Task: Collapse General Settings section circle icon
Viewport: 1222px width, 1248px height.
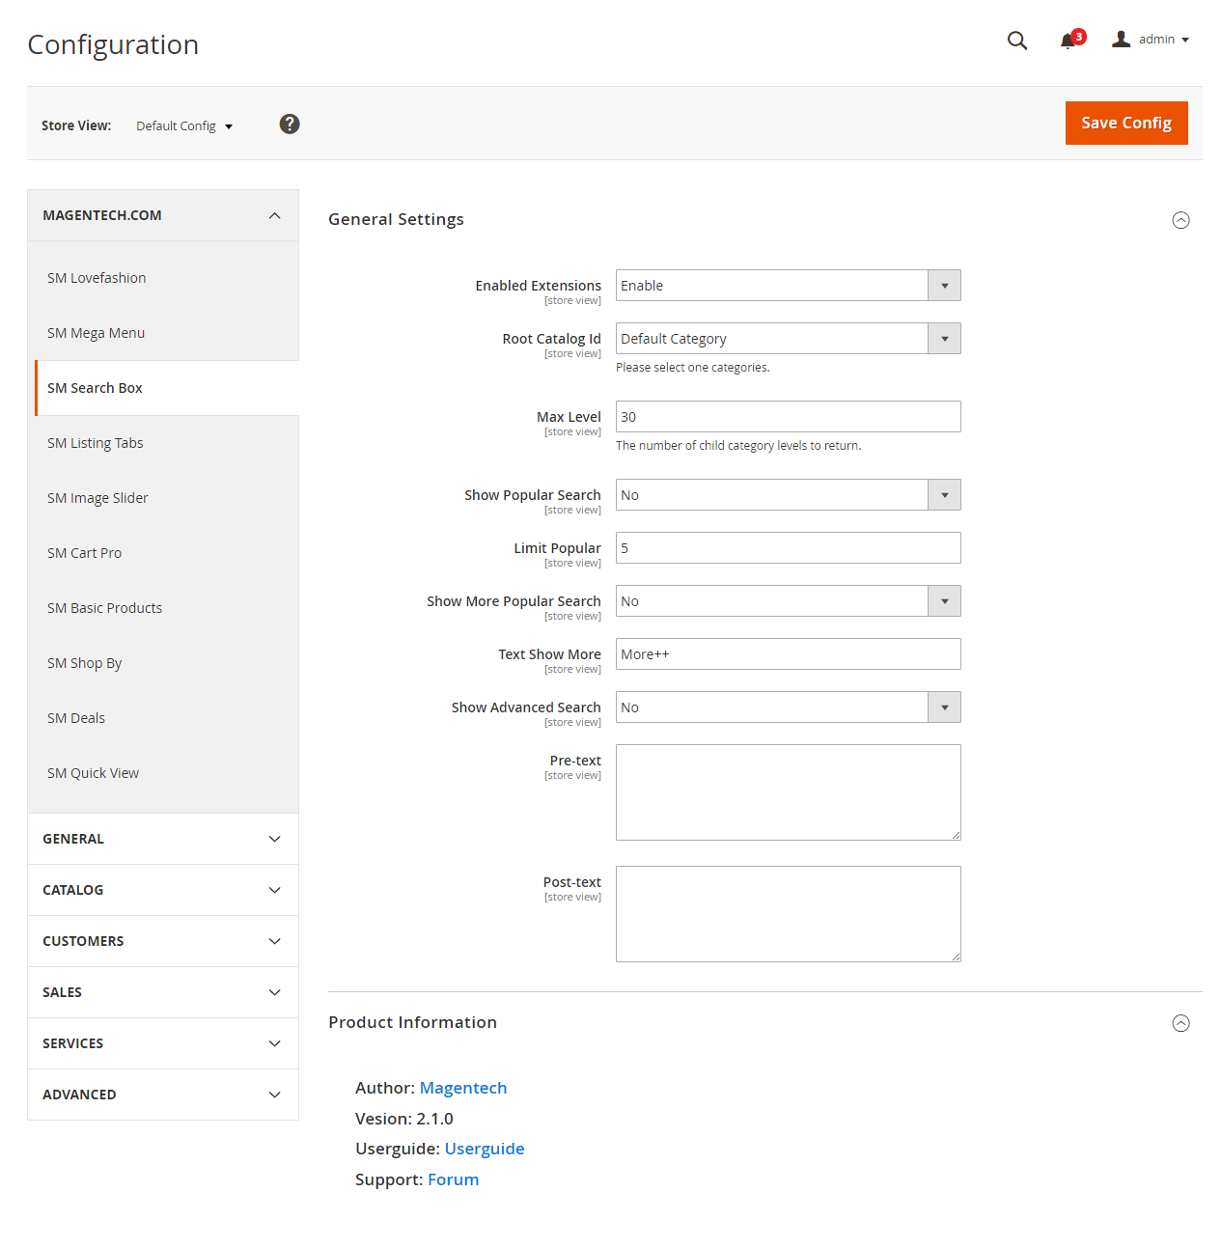Action: [1180, 220]
